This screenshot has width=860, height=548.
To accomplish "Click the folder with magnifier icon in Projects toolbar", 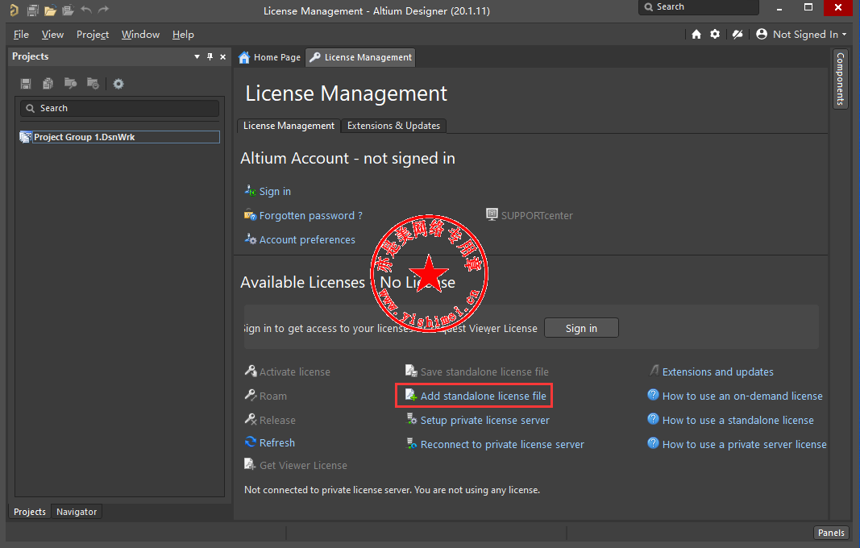I will (x=70, y=83).
